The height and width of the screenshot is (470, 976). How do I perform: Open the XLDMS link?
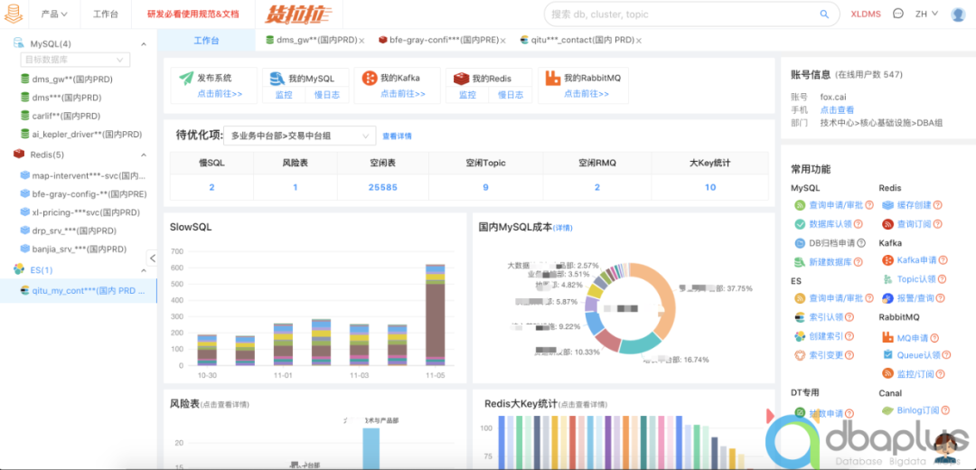(866, 14)
